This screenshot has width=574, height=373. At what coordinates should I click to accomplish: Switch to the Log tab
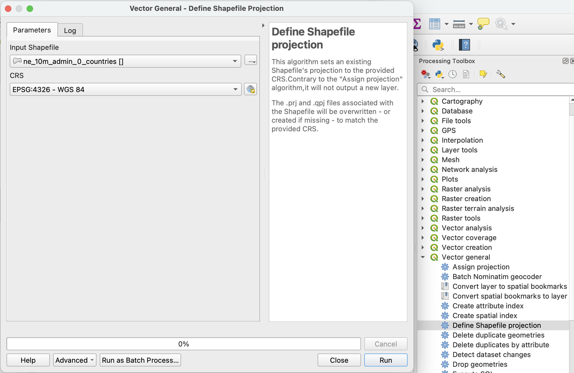point(70,30)
